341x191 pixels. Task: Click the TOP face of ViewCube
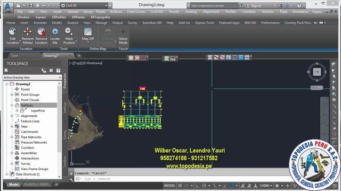(317, 72)
